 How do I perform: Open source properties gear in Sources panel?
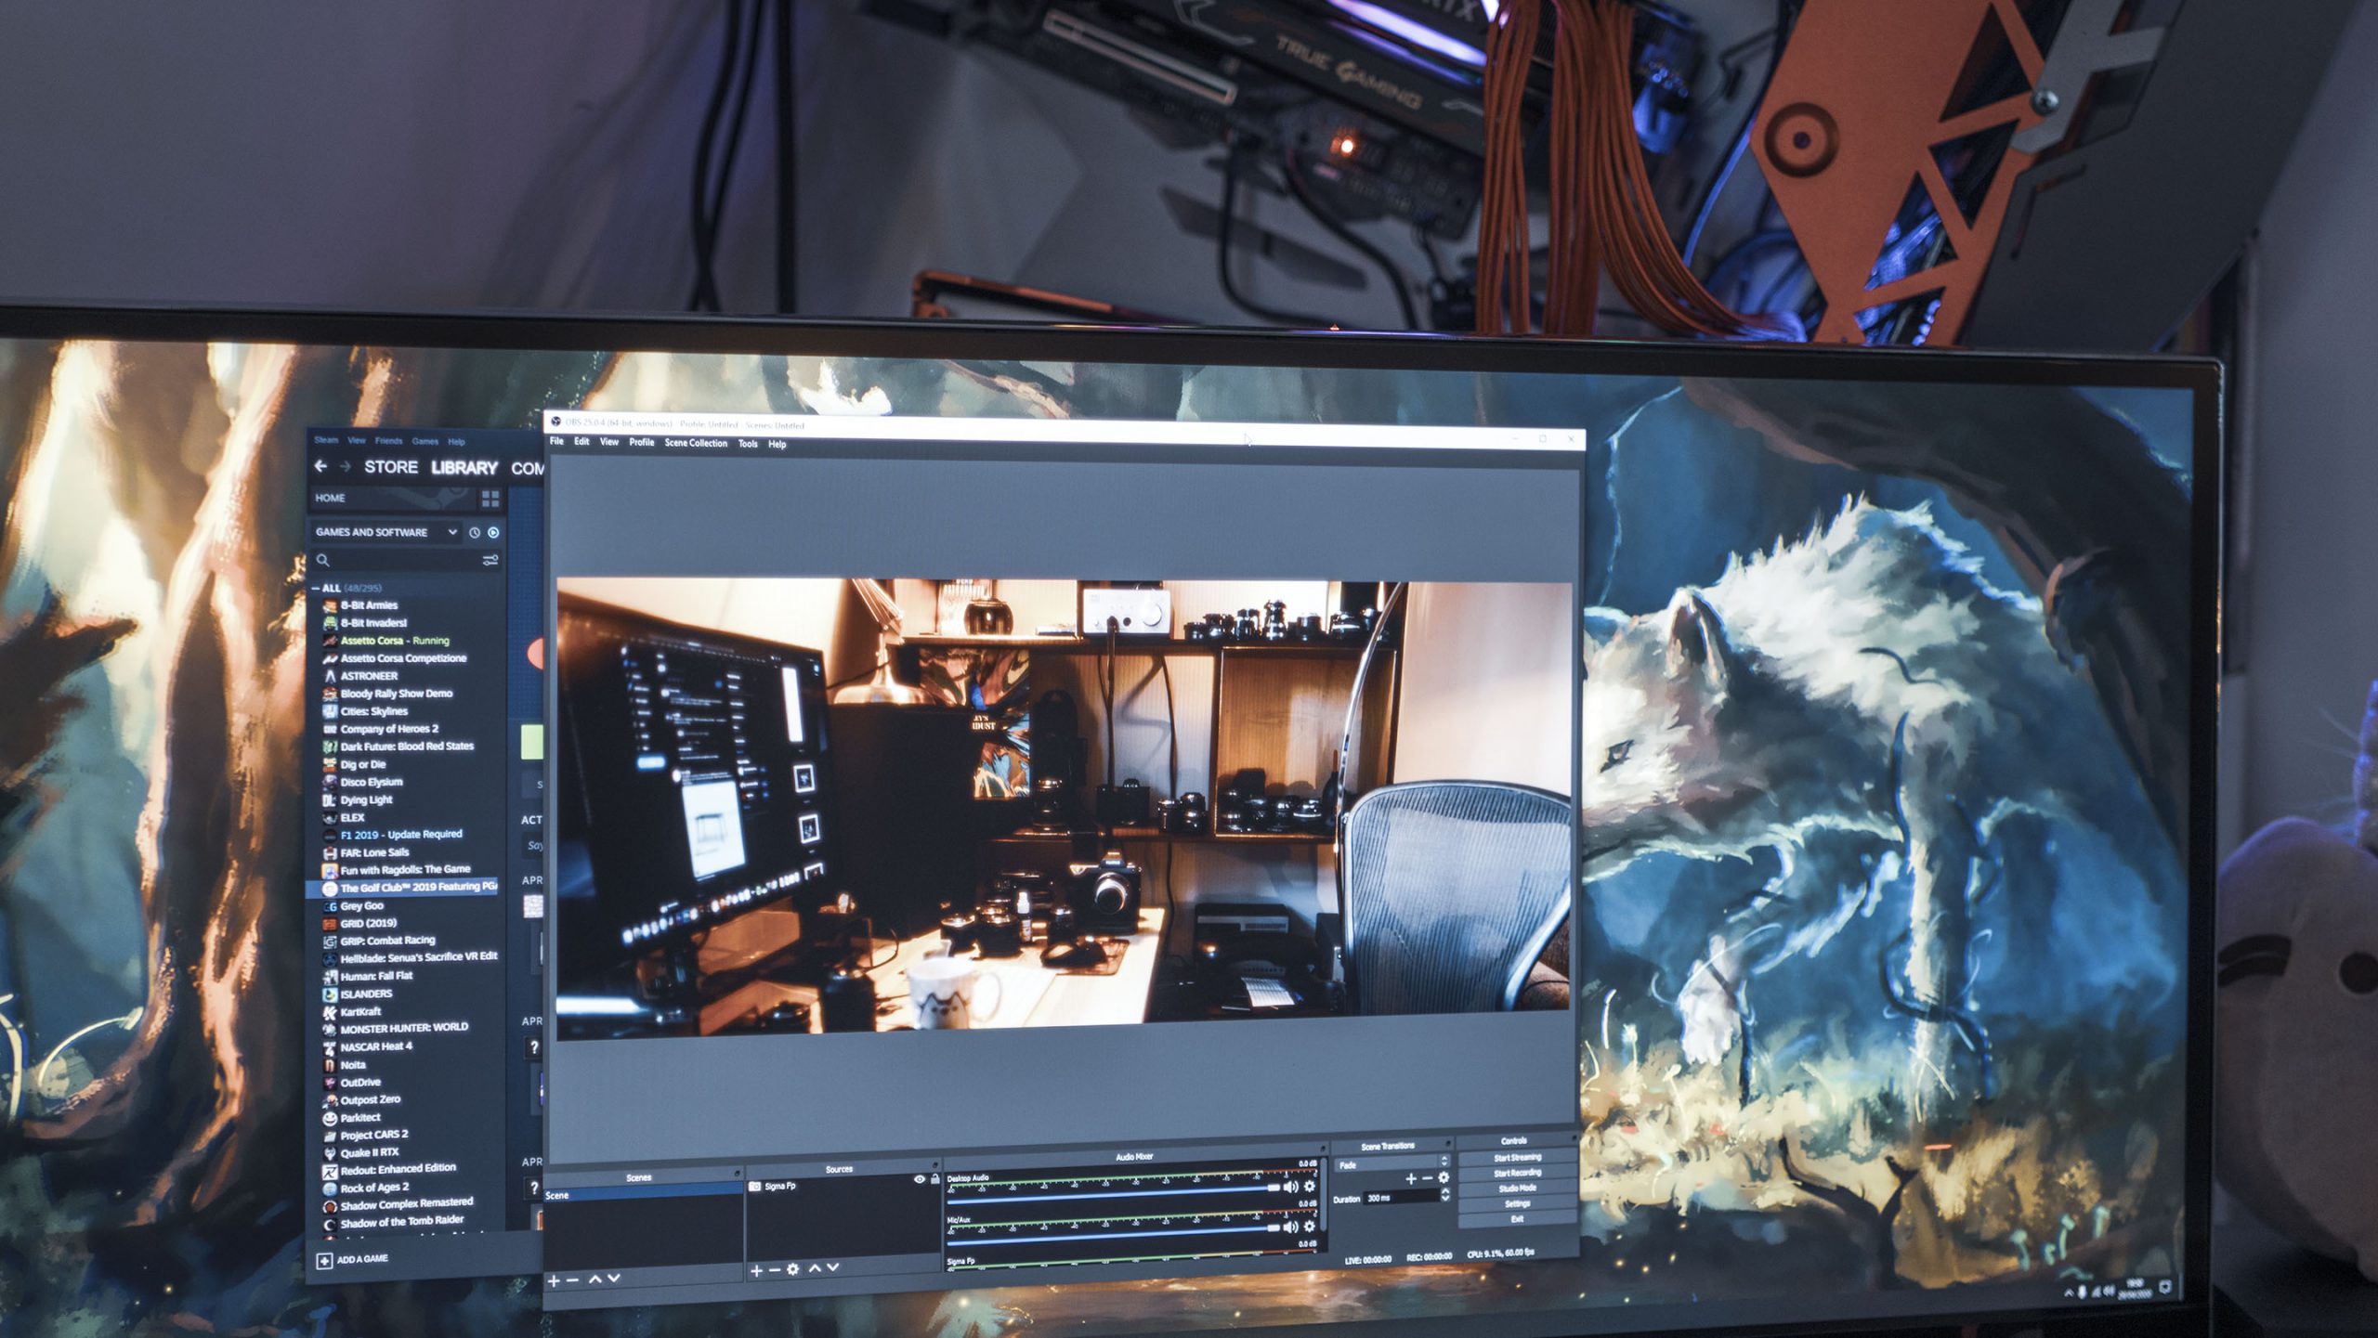(792, 1269)
